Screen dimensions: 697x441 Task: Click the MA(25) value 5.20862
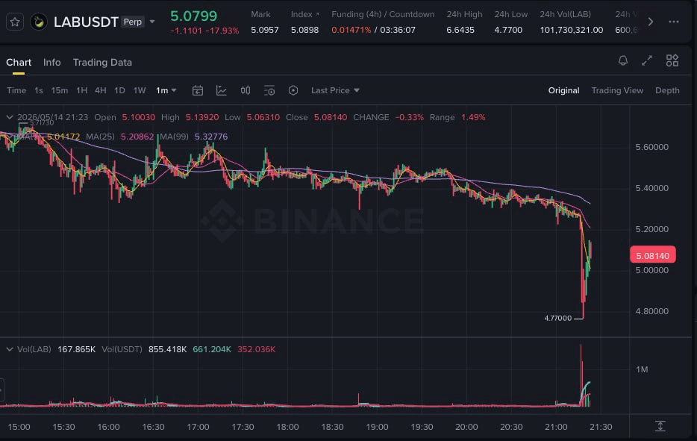(x=137, y=137)
